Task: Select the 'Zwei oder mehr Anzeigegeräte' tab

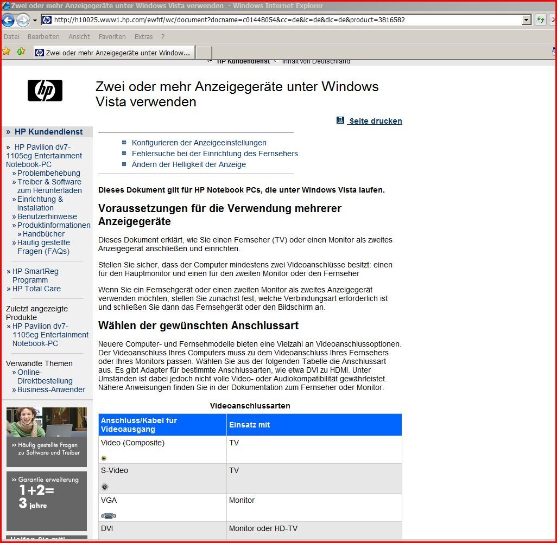Action: pyautogui.click(x=112, y=53)
